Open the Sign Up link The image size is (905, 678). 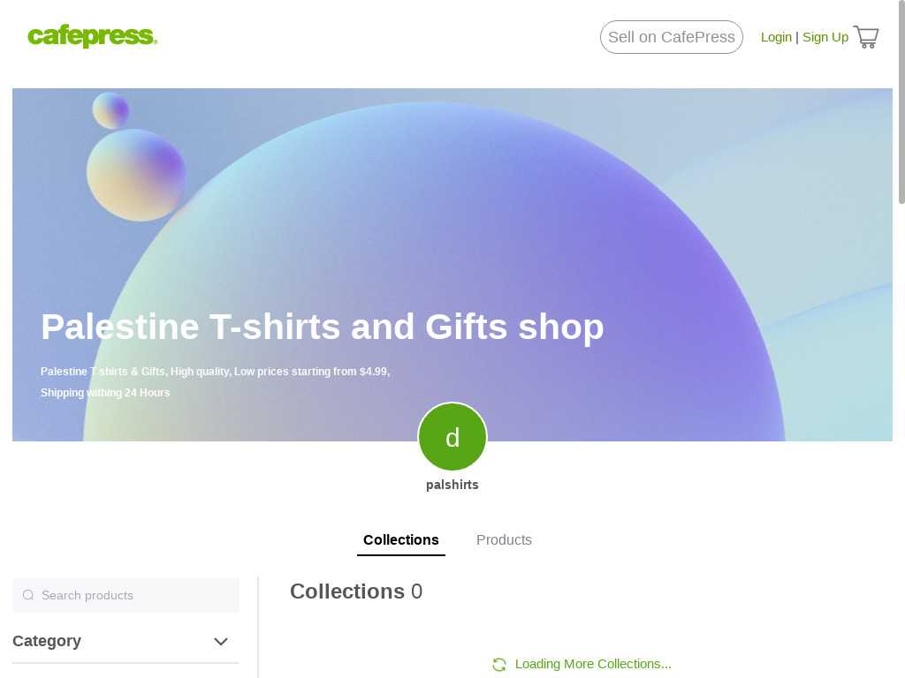point(825,37)
